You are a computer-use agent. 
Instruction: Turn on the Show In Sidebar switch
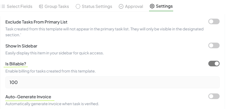(214, 45)
